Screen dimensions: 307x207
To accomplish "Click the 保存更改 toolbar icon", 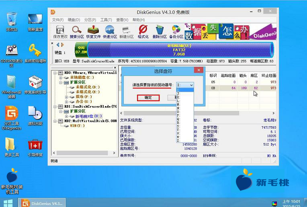I will (60, 32).
